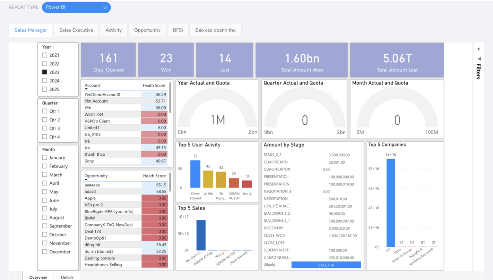Click the Total Amount Won card
Image resolution: width=493 pixels, height=280 pixels.
(x=302, y=60)
